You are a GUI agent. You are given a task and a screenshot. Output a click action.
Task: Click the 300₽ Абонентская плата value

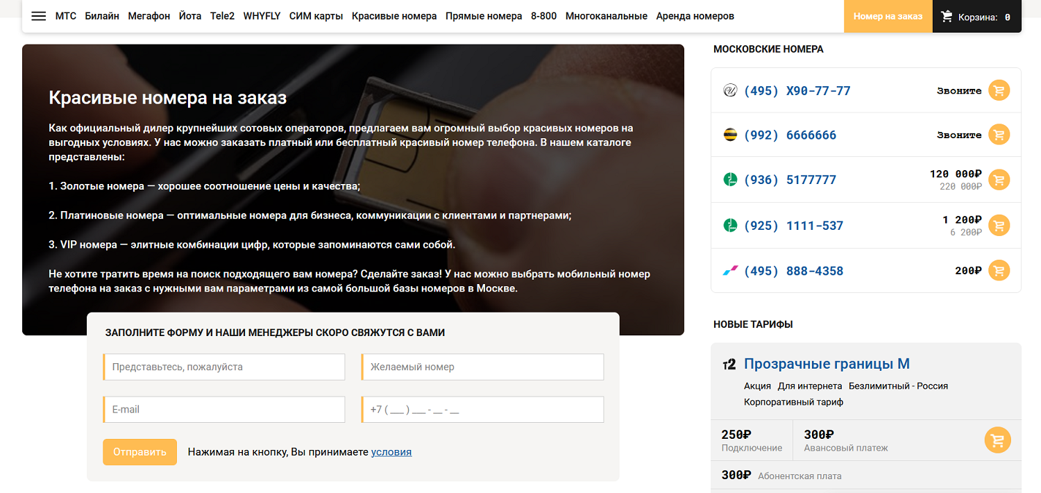736,475
